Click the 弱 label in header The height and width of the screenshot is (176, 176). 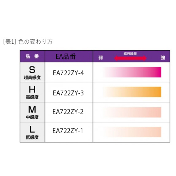pyautogui.click(x=101, y=58)
